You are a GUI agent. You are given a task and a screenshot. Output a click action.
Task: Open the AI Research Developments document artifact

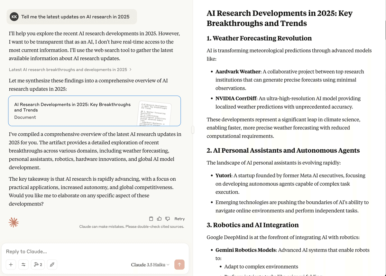(x=95, y=111)
